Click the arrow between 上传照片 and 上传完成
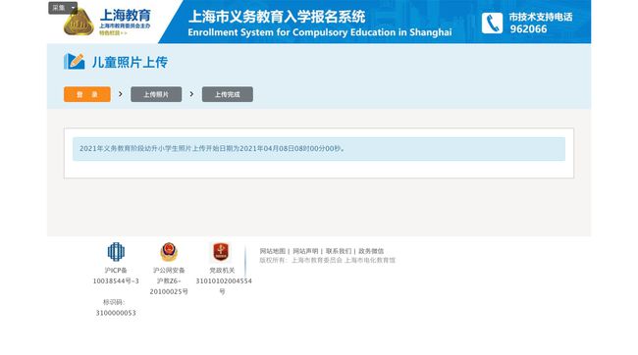The height and width of the screenshot is (355, 638). 191,94
